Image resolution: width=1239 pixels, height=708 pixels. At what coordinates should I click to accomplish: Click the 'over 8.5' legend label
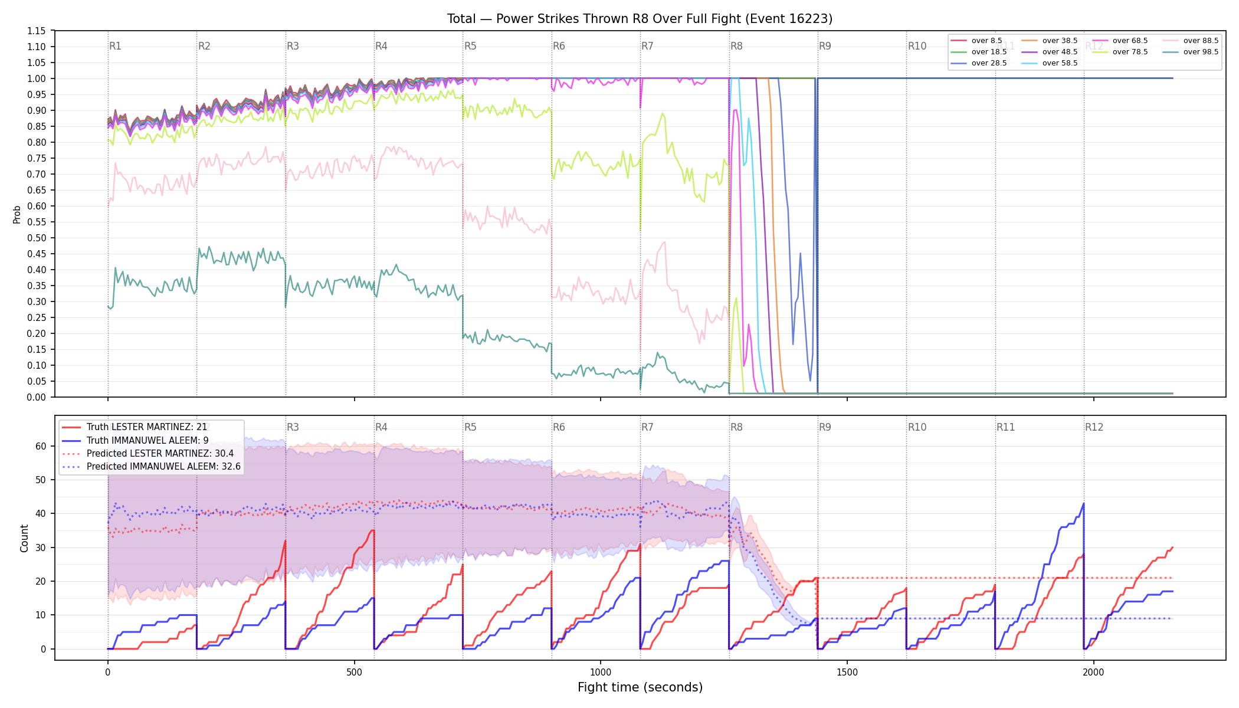click(x=986, y=41)
